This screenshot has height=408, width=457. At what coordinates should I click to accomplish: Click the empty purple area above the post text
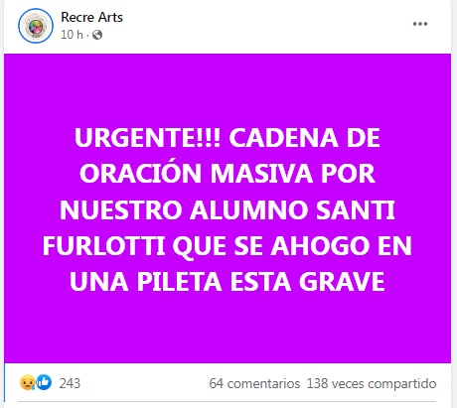tap(228, 89)
